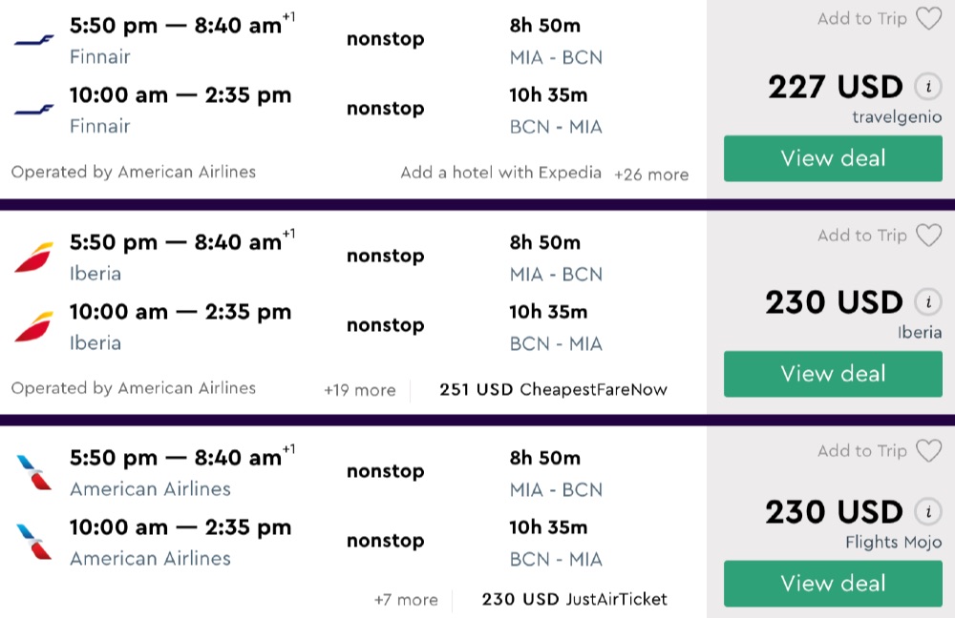The image size is (955, 618).
Task: Open price info icon beside 227 USD
Action: pos(926,87)
